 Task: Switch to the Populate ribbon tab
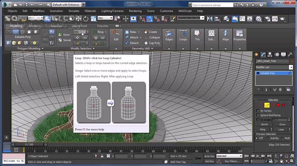(x=103, y=26)
